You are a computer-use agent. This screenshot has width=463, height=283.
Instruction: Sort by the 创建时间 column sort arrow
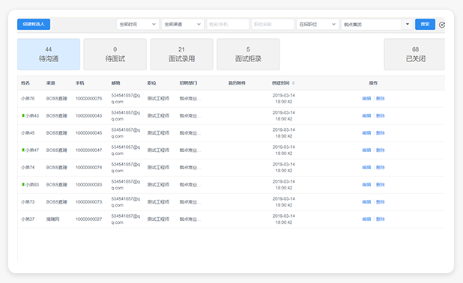coord(293,83)
